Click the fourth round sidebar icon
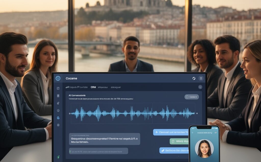261x162 pixels. click(58, 110)
